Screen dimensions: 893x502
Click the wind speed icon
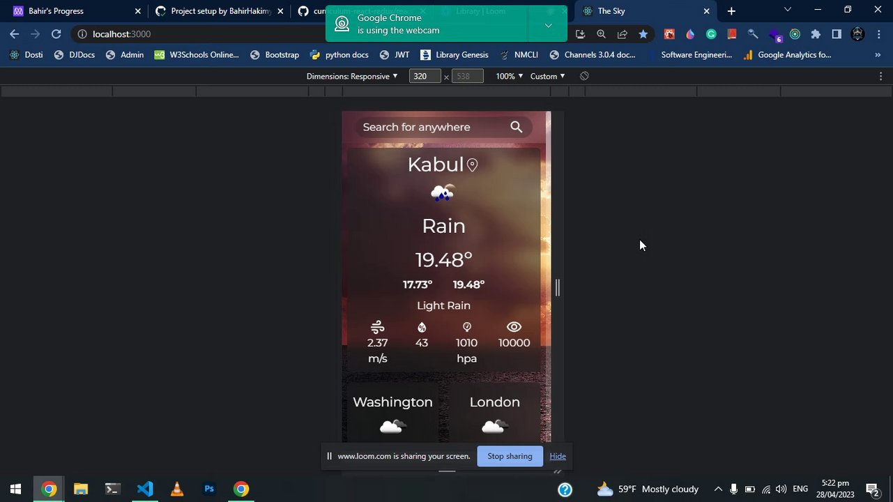coord(377,327)
